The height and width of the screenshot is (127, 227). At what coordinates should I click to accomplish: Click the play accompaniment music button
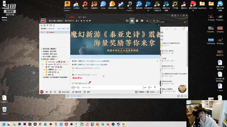tap(76, 92)
